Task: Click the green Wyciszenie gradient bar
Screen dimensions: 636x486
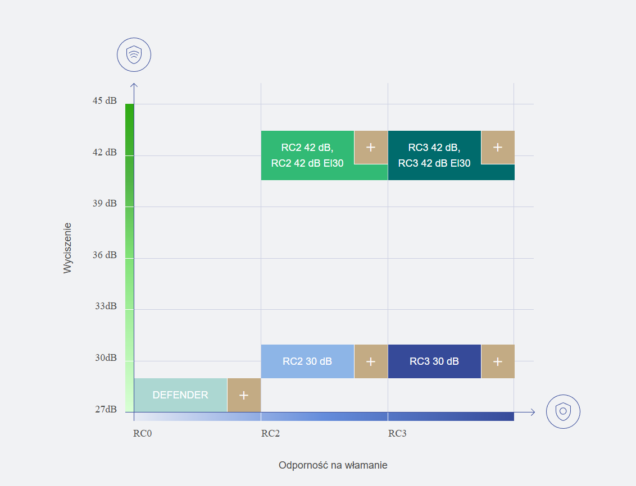Action: (129, 258)
